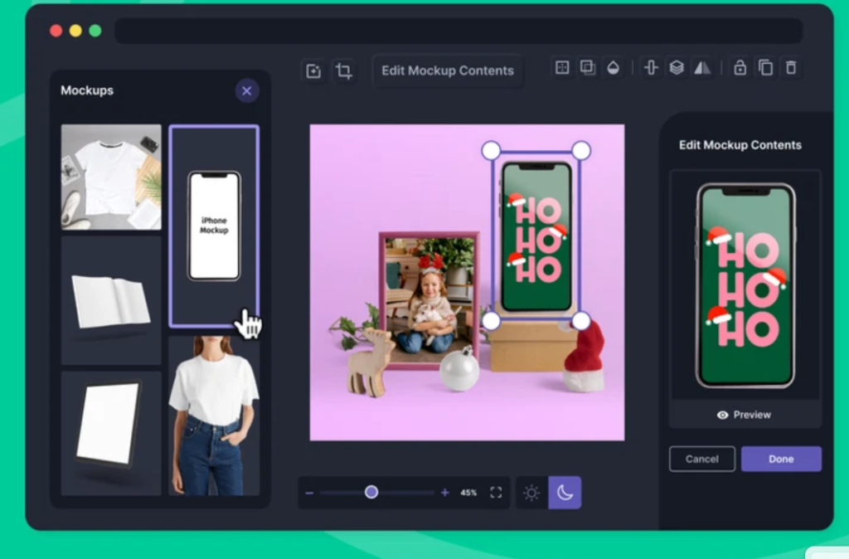Open the layers stack icon
The image size is (849, 559).
677,68
